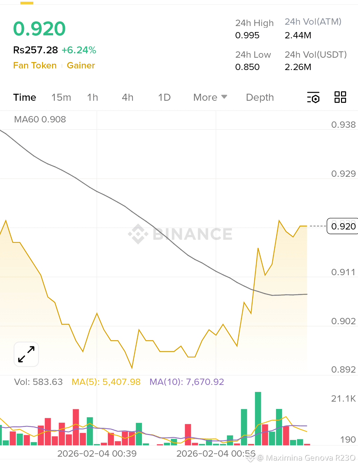Switch to the 15m interval
358x466 pixels.
point(61,97)
